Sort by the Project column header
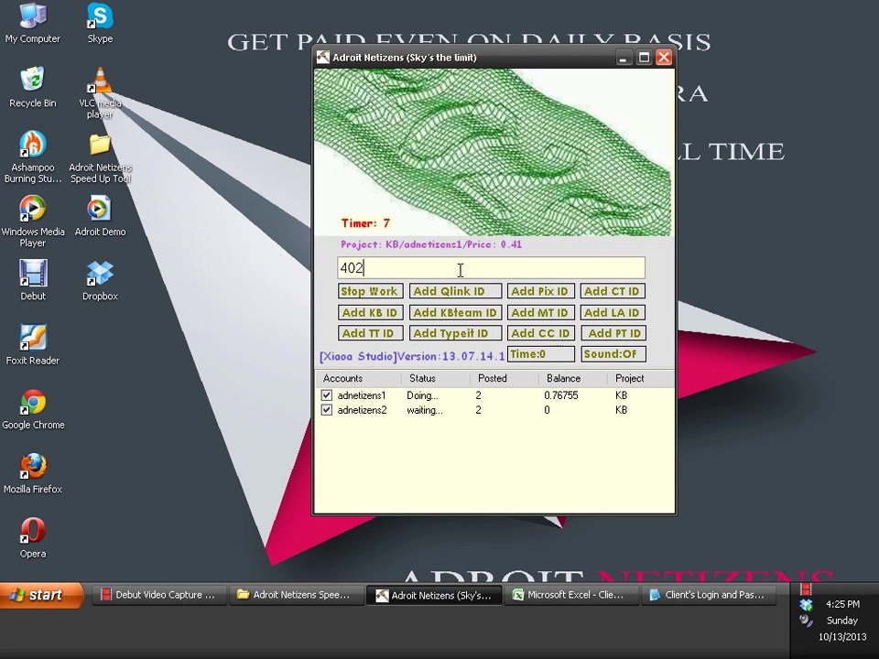Image resolution: width=879 pixels, height=659 pixels. (639, 378)
